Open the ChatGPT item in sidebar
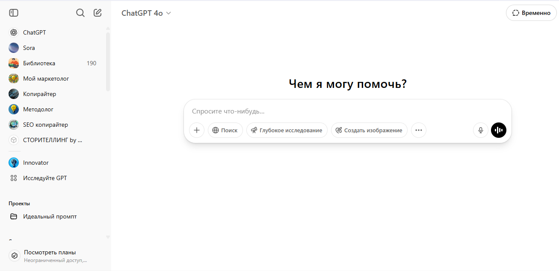 pos(54,32)
